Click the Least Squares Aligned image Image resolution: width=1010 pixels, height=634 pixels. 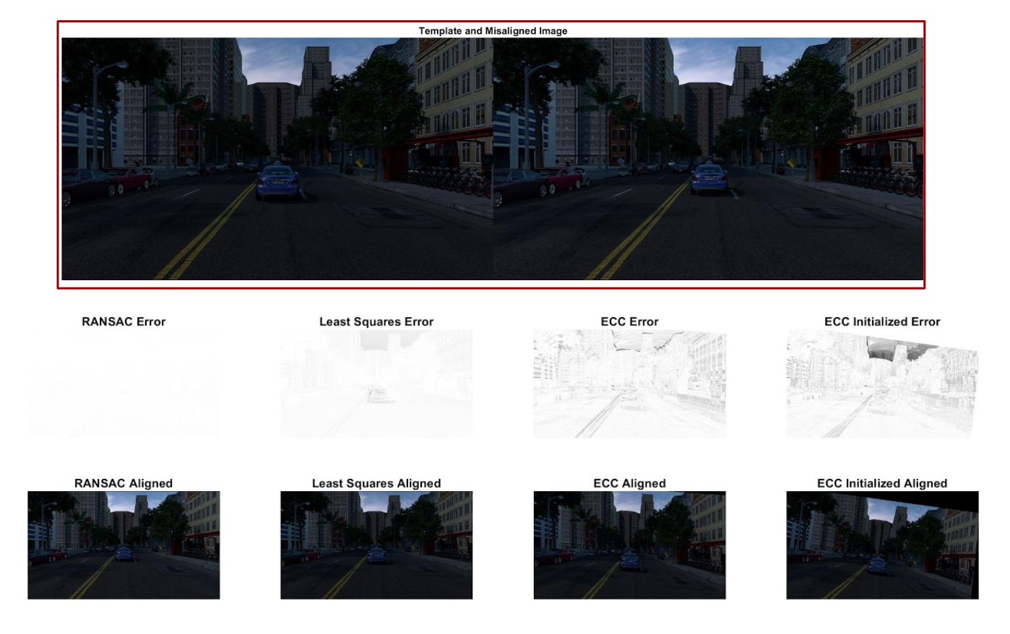click(x=376, y=545)
